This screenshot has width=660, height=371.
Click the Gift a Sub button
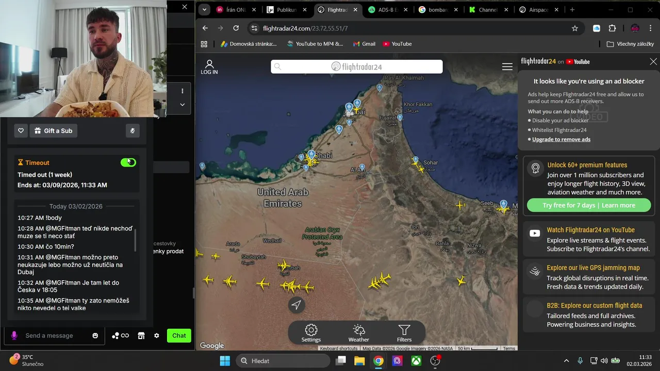click(x=53, y=131)
